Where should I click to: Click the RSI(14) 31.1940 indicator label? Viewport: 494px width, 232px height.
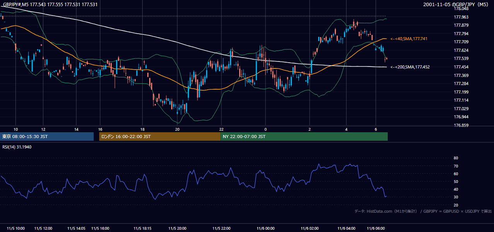17,147
